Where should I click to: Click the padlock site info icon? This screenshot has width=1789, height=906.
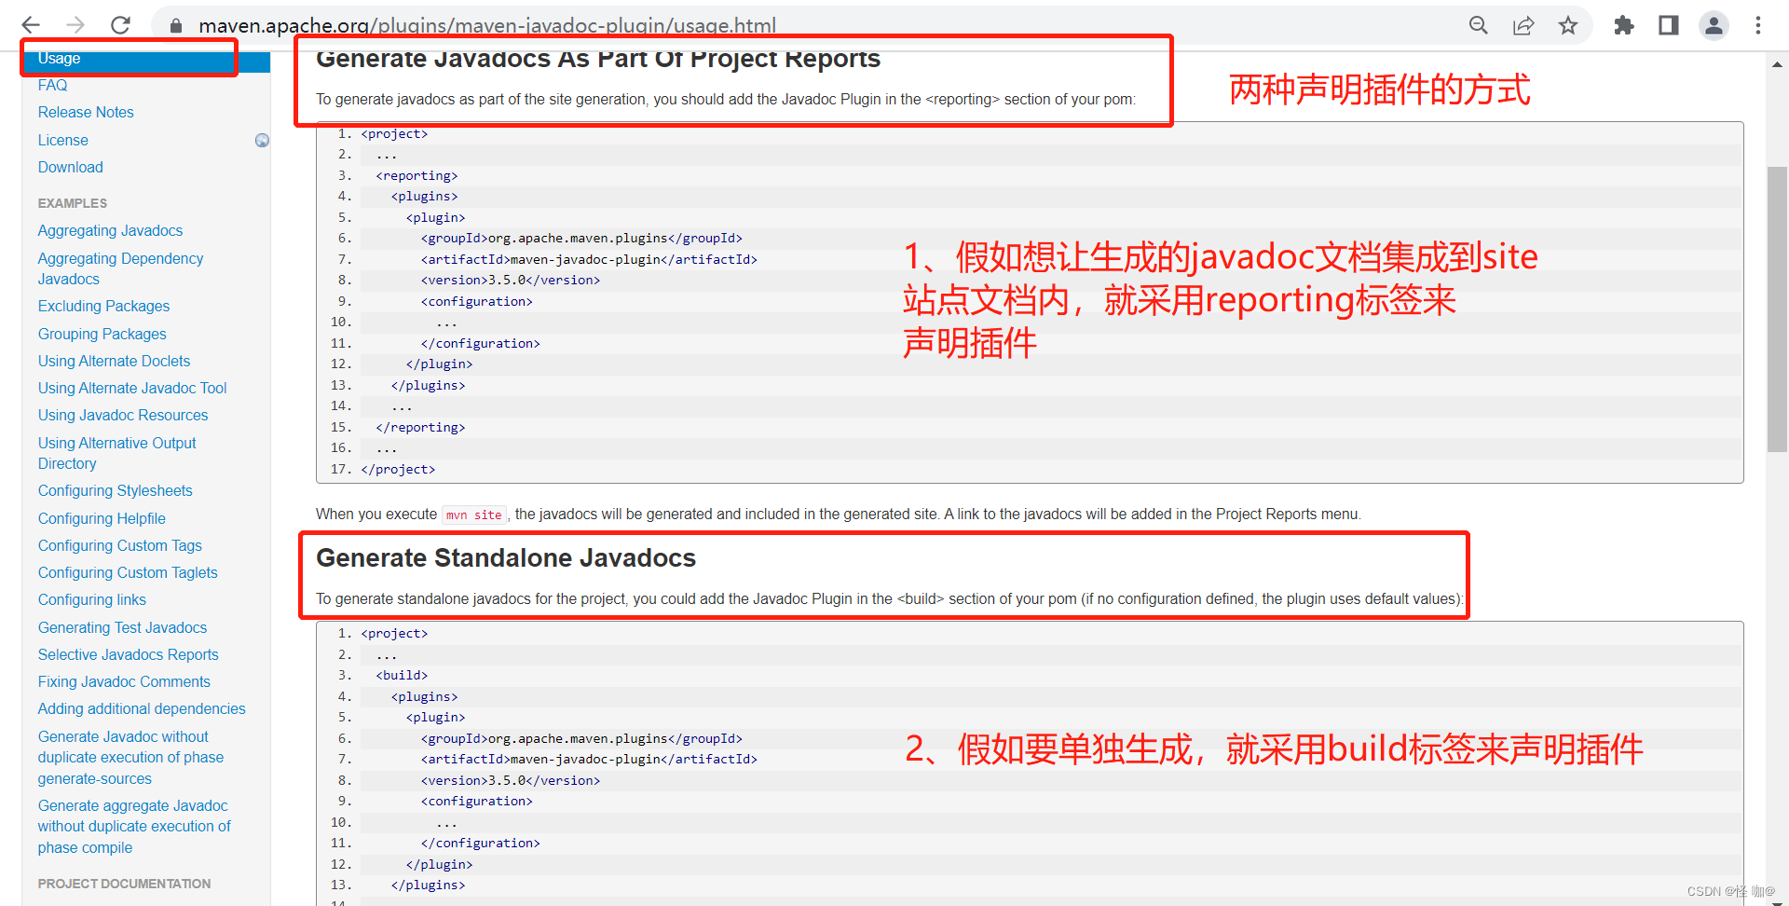click(x=176, y=26)
